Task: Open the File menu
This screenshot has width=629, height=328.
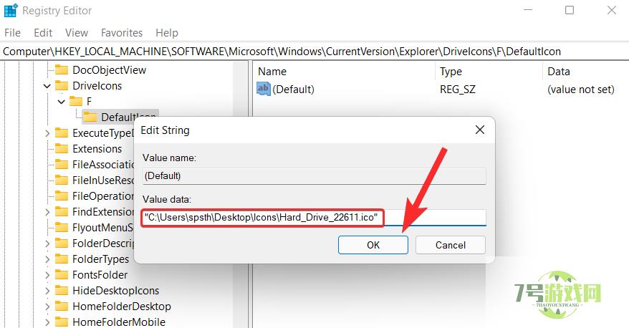Action: [13, 33]
